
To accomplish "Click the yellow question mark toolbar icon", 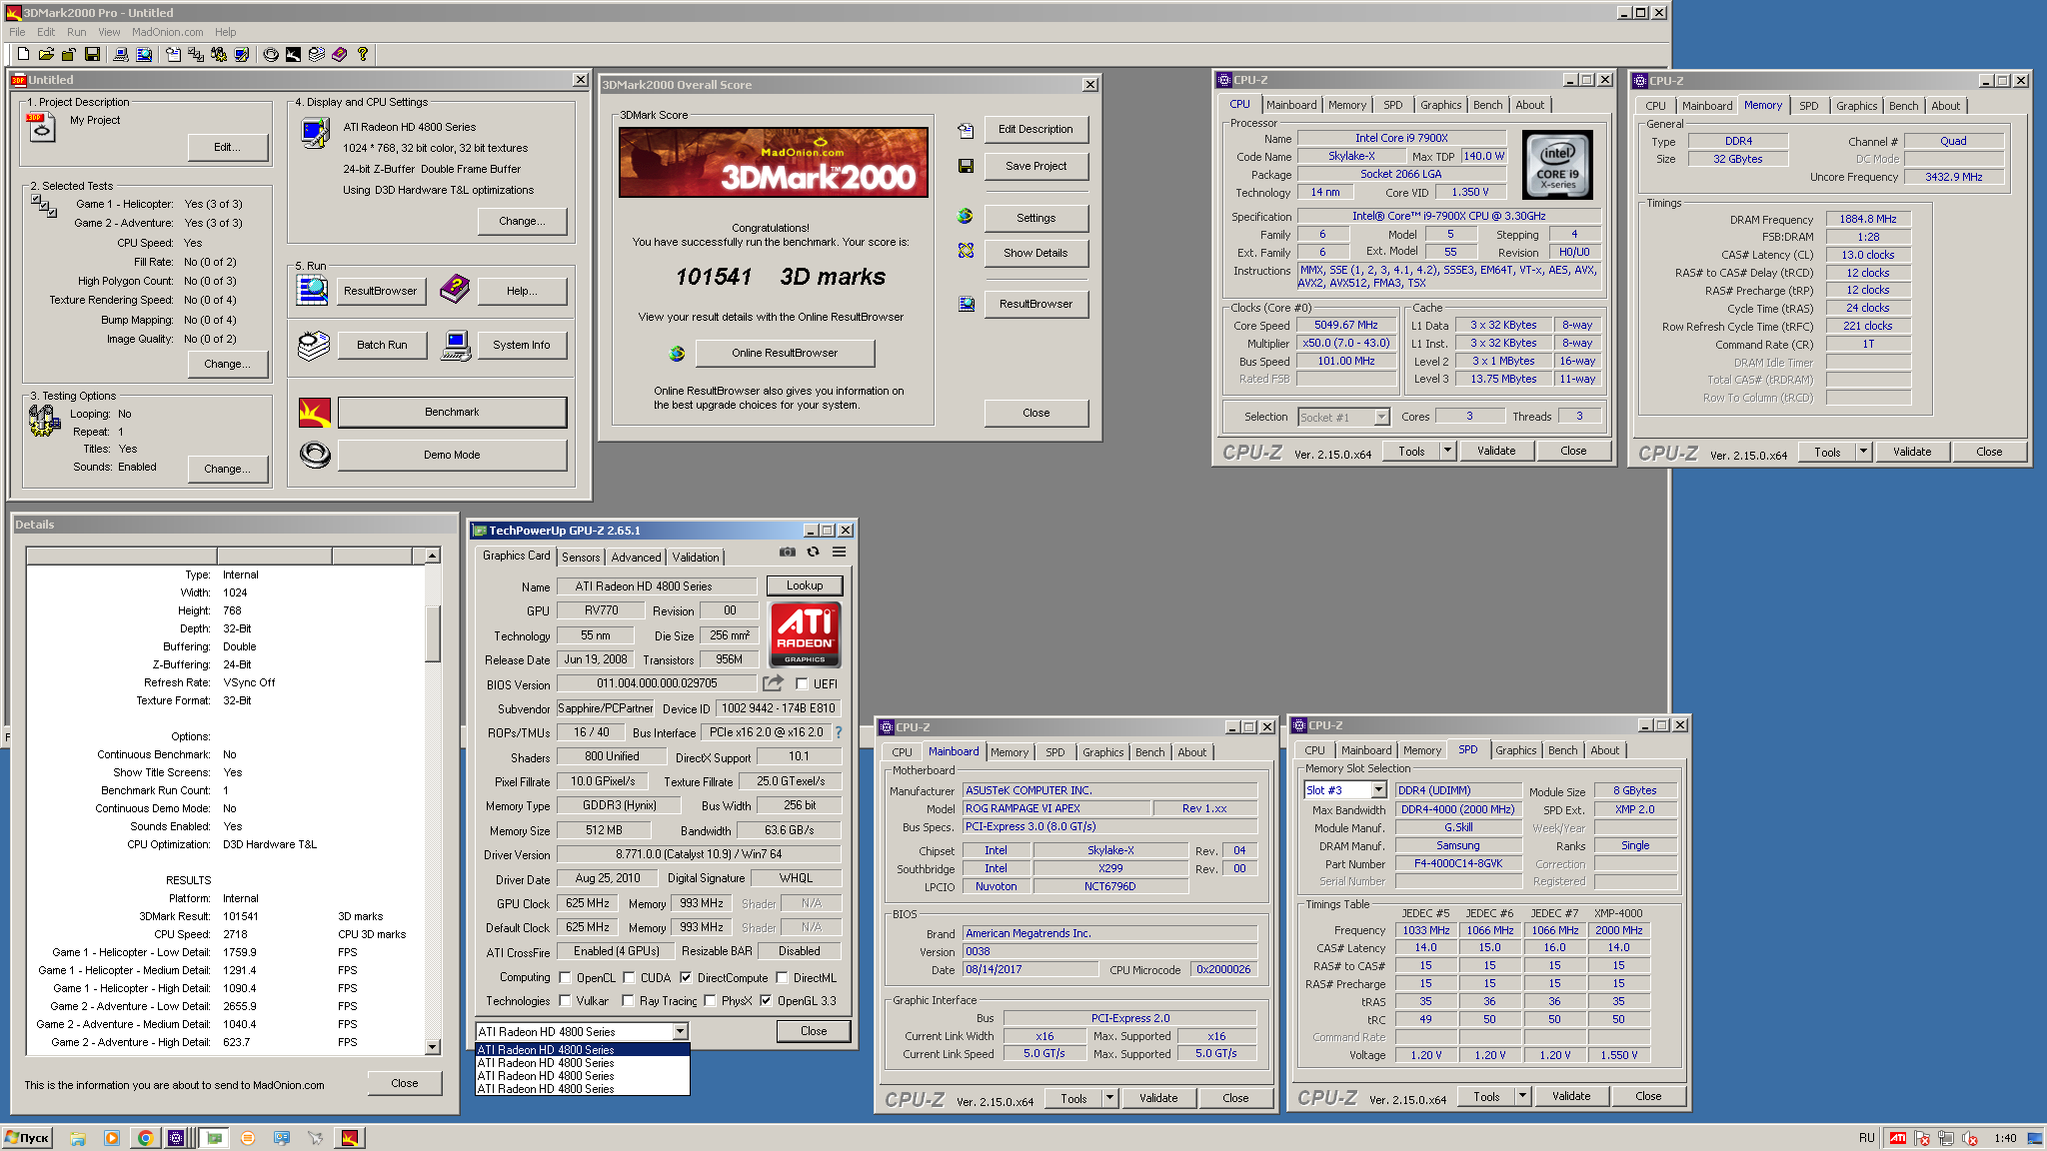I will [363, 54].
